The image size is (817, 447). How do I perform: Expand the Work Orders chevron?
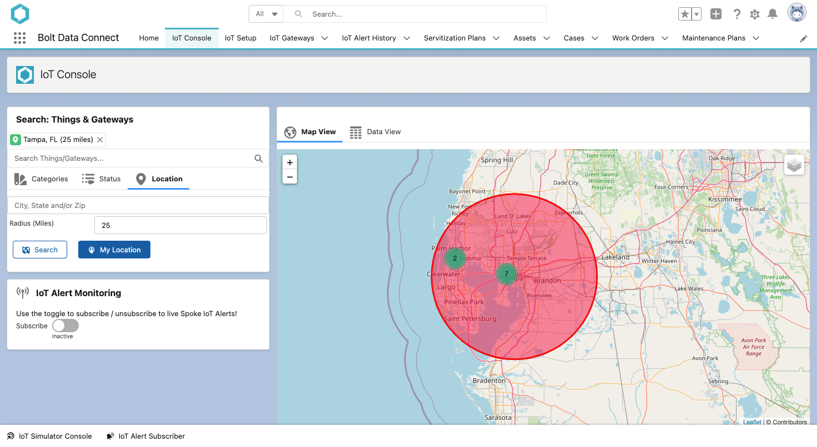[665, 38]
